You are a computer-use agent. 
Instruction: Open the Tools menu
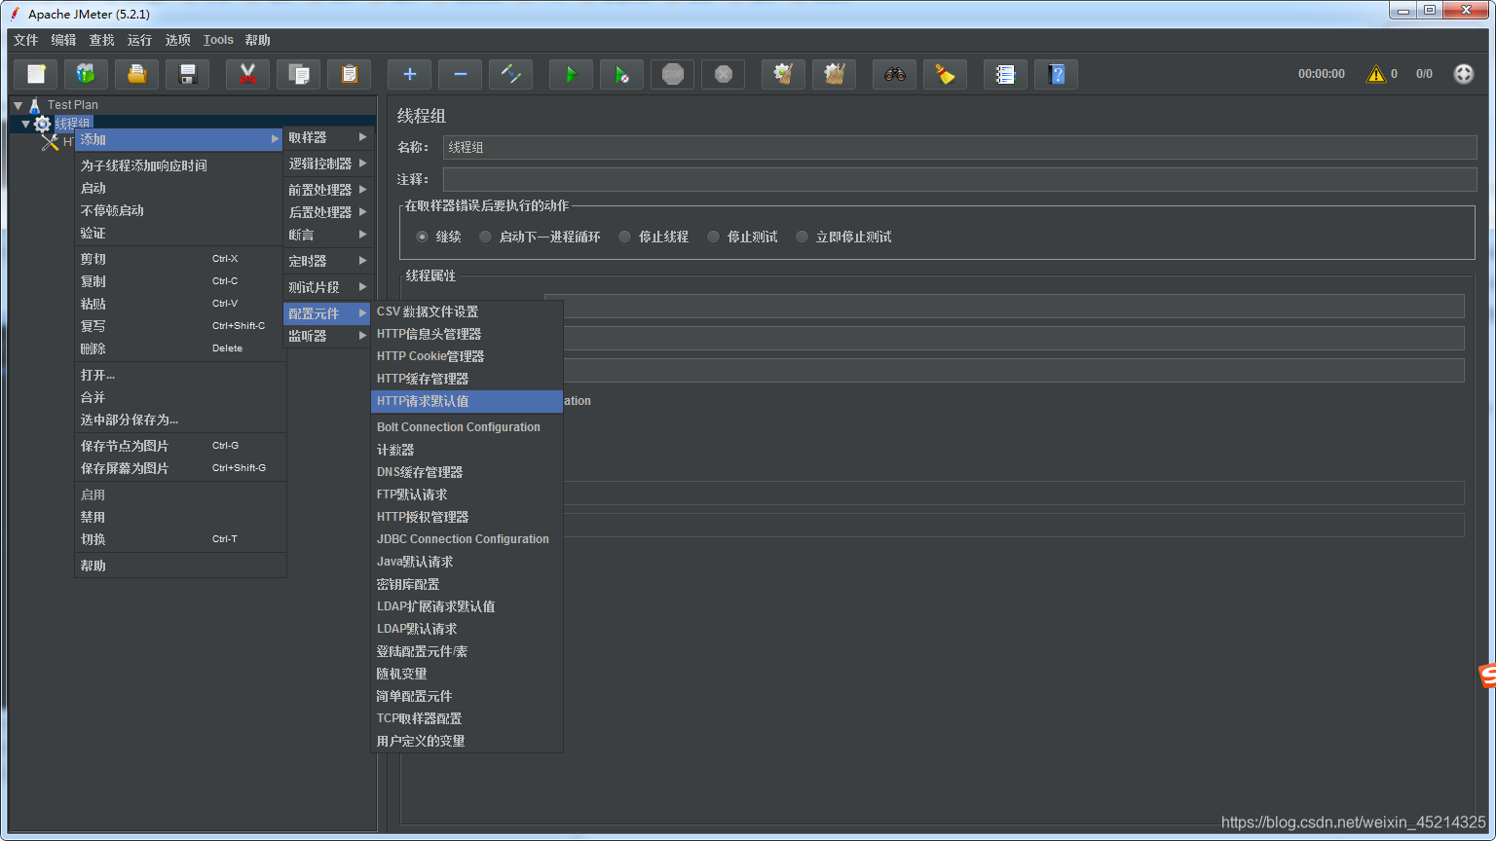[218, 40]
